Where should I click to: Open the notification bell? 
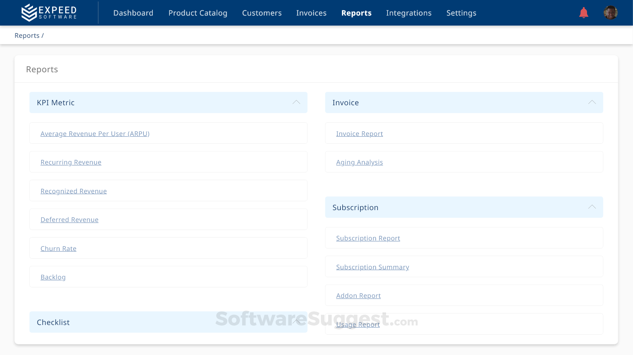point(583,12)
